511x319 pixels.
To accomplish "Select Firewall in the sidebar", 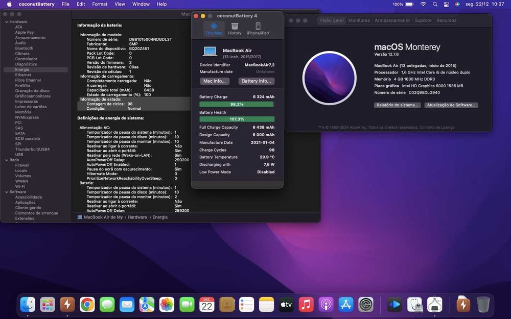I will click(22, 165).
